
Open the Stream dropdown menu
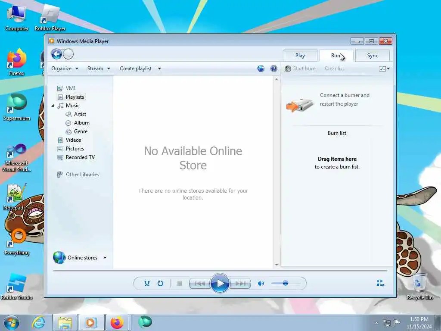pos(99,69)
